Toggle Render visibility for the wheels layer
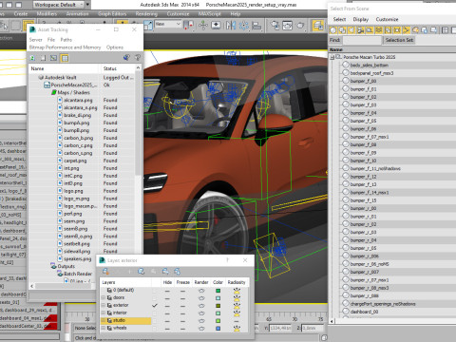The image size is (456, 342). [201, 329]
